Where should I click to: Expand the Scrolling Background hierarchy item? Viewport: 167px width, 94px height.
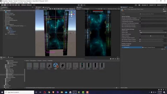[x=5, y=20]
